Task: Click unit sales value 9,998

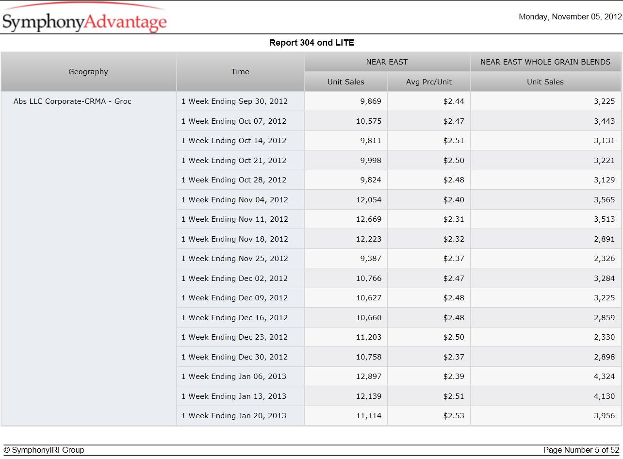Action: pyautogui.click(x=371, y=161)
